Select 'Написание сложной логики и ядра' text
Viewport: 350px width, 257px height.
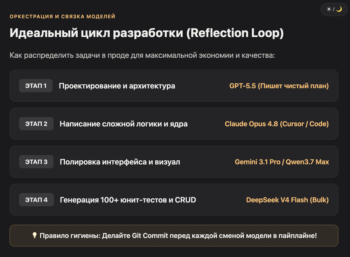[124, 124]
